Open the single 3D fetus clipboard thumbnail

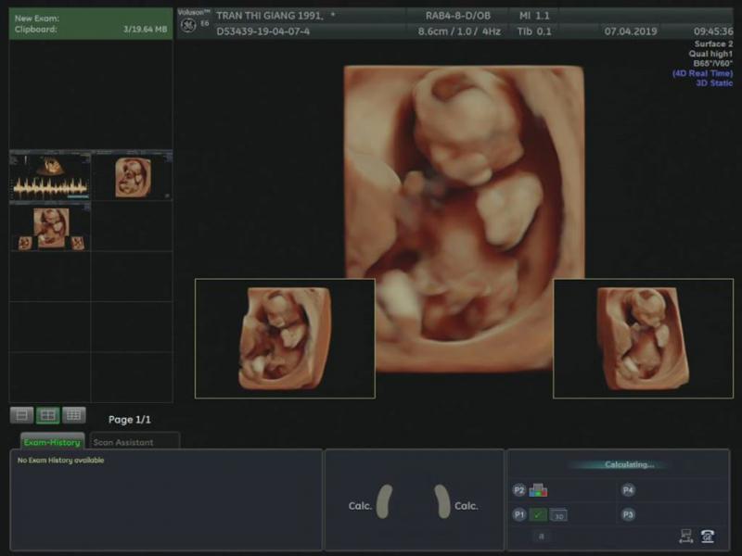click(x=133, y=176)
